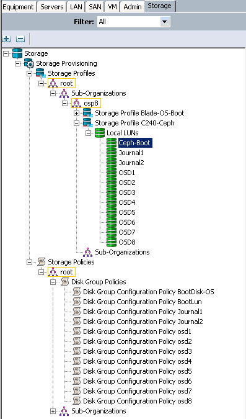Image resolution: width=246 pixels, height=419 pixels.
Task: Open the Filter dropdown set to All
Action: (134, 22)
